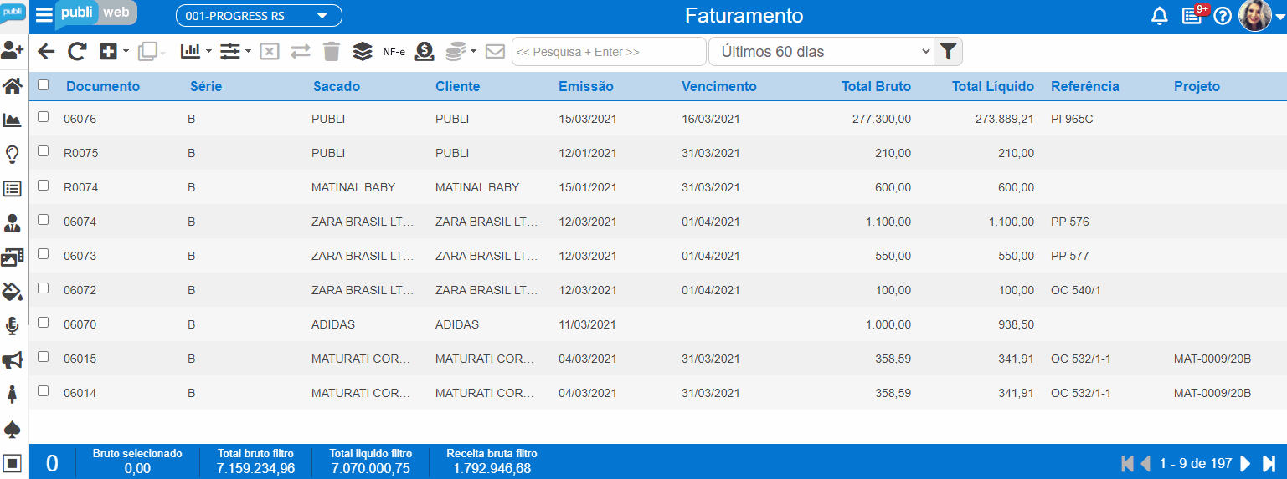Check the box for document 06014

click(44, 391)
